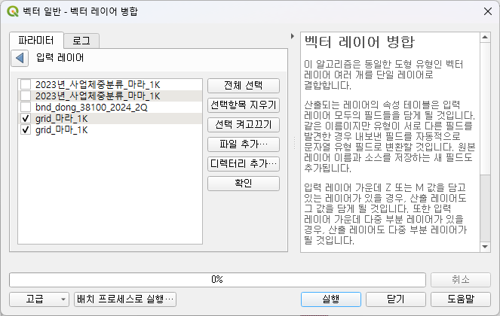This screenshot has width=500, height=316.
Task: Click the 선택항목 지우기 button
Action: click(244, 105)
